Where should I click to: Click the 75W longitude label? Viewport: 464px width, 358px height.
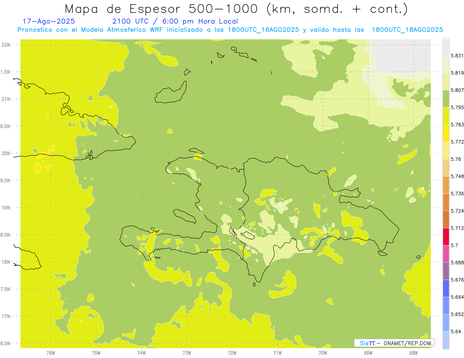pos(96,353)
